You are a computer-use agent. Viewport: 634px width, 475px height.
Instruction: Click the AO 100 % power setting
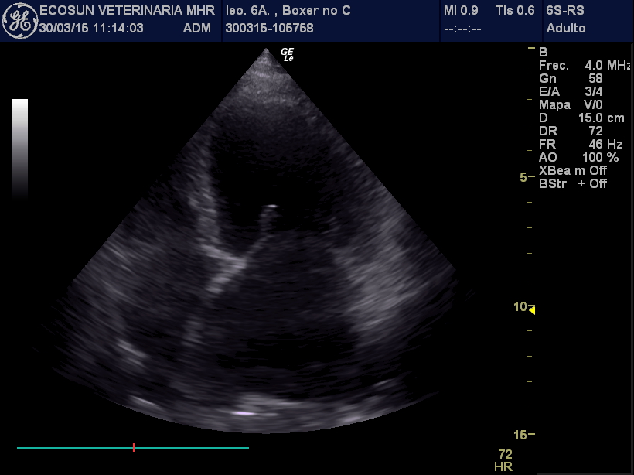578,157
